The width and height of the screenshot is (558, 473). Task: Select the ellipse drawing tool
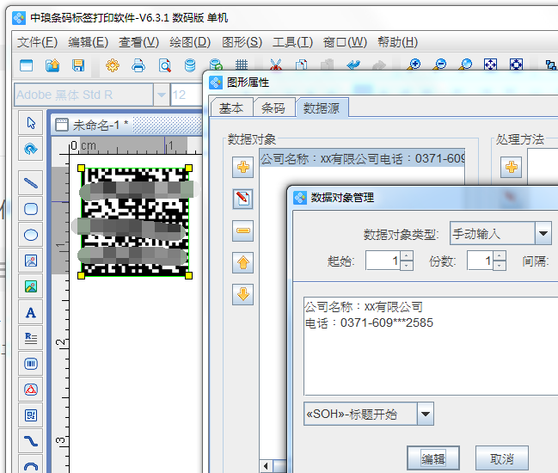click(31, 235)
